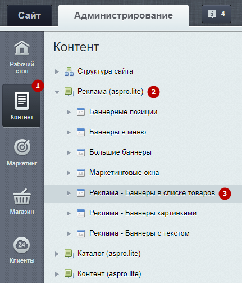Click the Структура сайта hierarchy icon

69,71
